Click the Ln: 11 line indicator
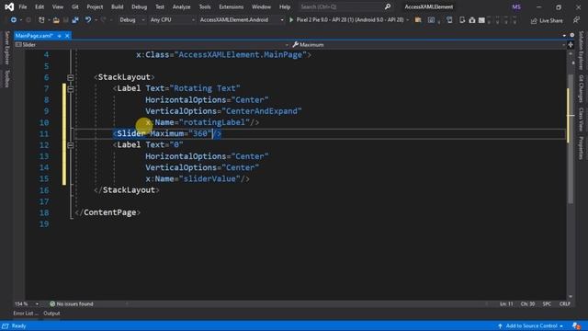 506,304
